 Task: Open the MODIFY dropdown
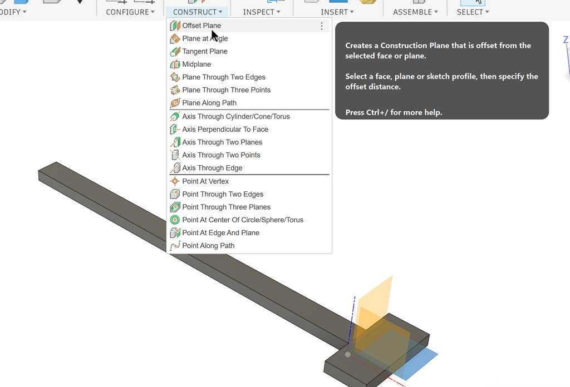[x=13, y=12]
